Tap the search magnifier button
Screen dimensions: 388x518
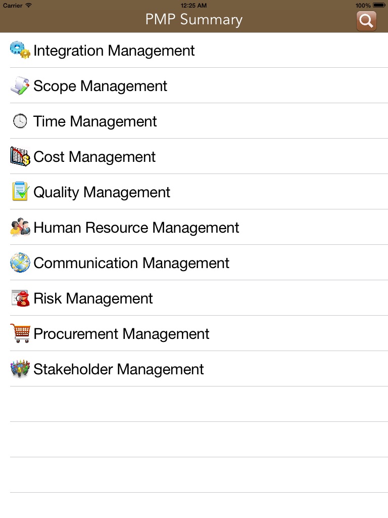click(x=366, y=21)
